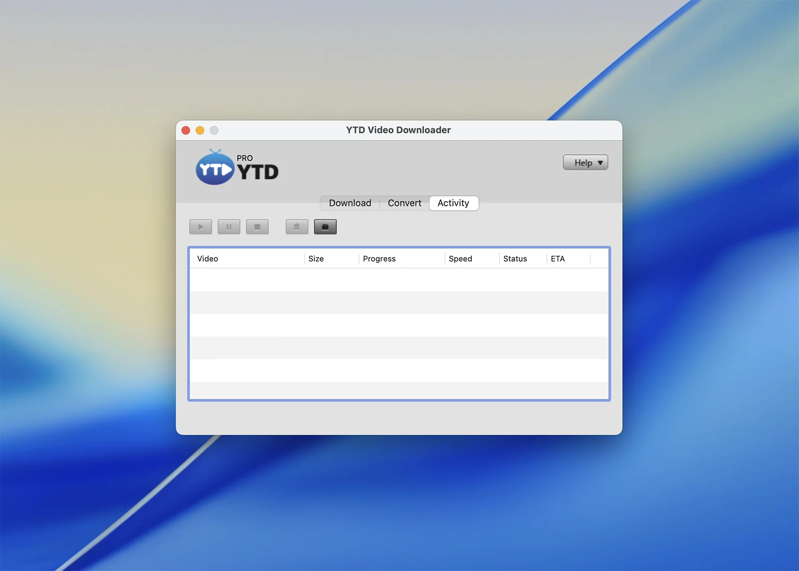The height and width of the screenshot is (571, 799).
Task: Open the Convert tab
Action: click(404, 203)
